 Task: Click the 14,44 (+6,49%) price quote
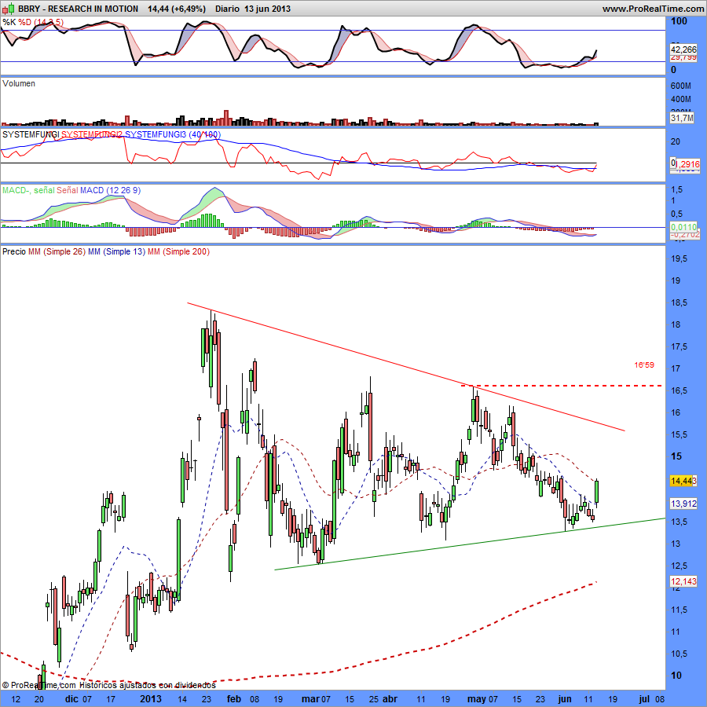click(x=176, y=9)
